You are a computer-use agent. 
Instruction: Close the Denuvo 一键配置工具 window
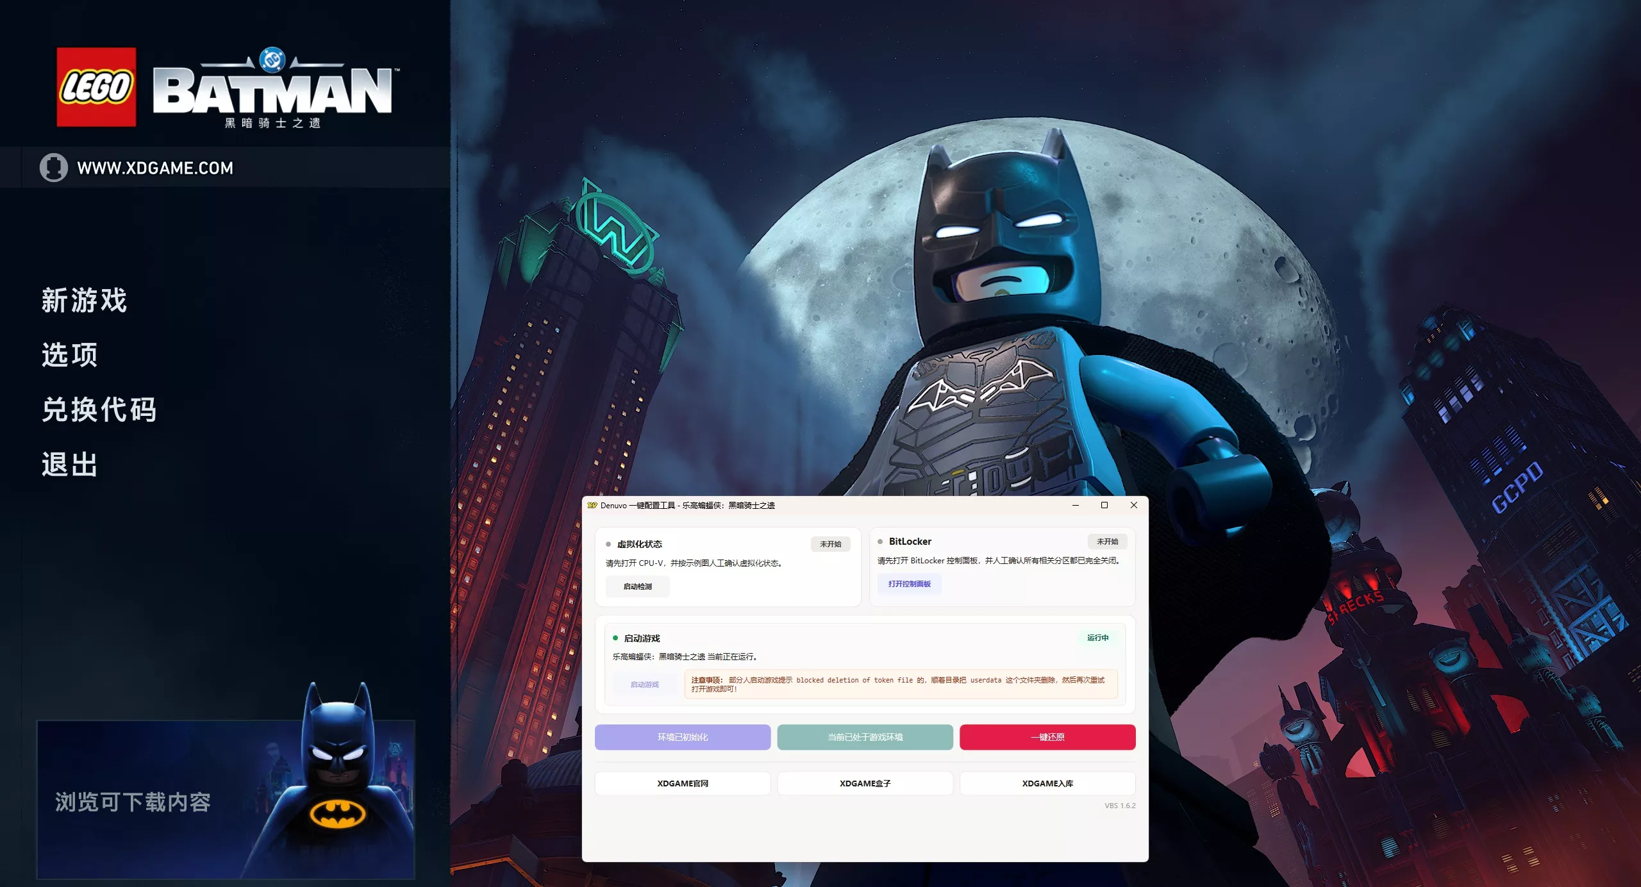click(1133, 505)
